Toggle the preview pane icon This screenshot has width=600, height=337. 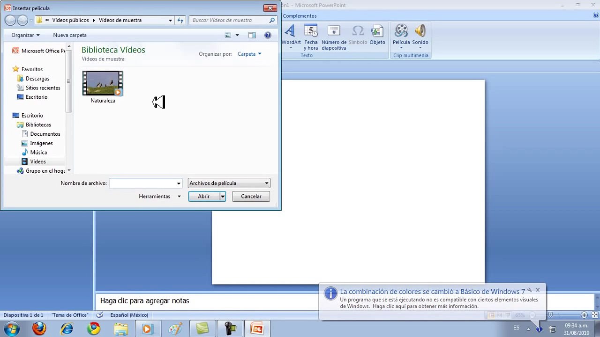pyautogui.click(x=252, y=35)
